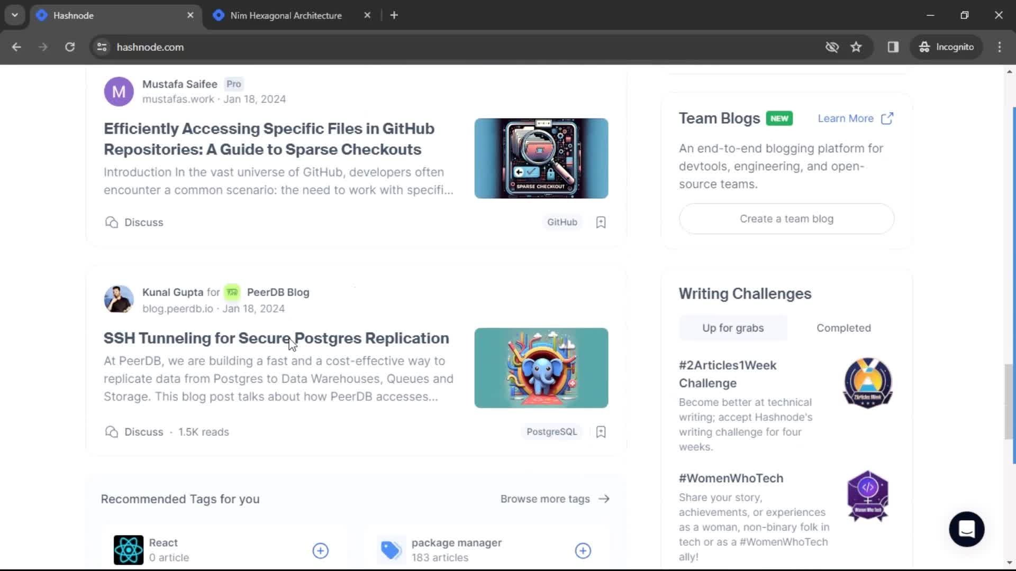
Task: Click the PostgreSQL tag icon on replication article
Action: (x=551, y=431)
